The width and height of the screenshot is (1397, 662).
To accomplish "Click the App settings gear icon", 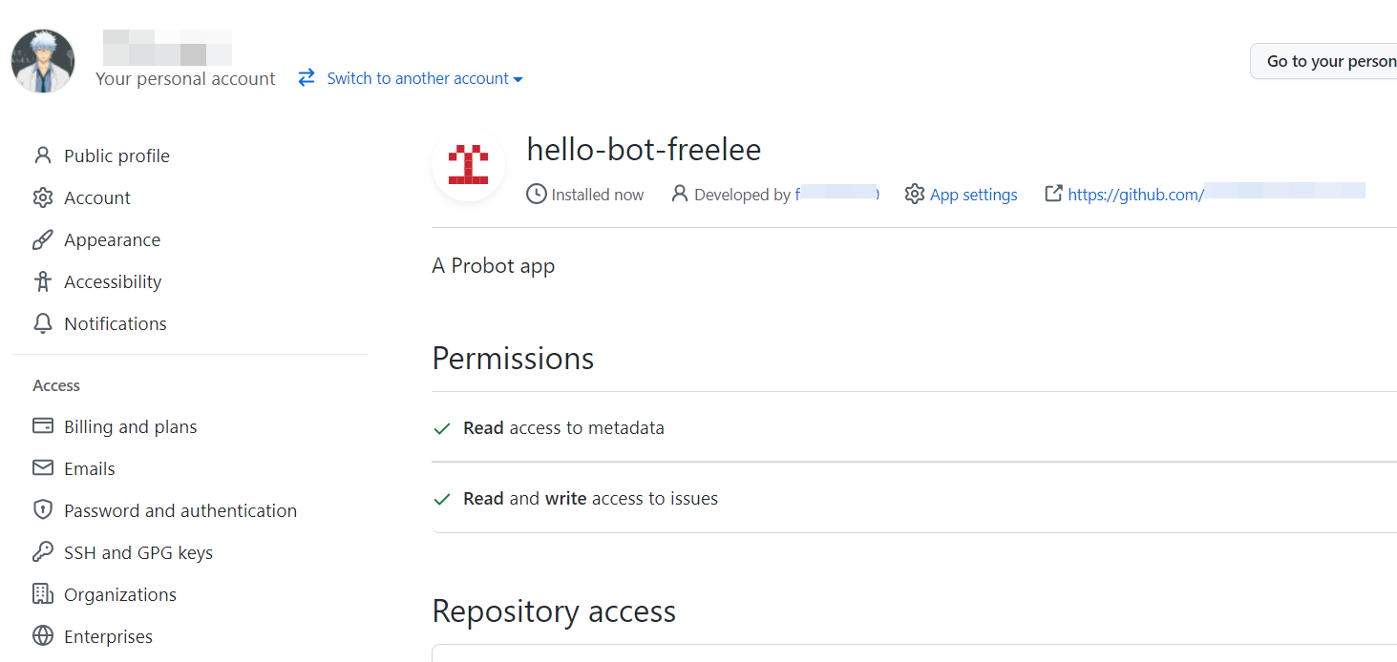I will 915,194.
